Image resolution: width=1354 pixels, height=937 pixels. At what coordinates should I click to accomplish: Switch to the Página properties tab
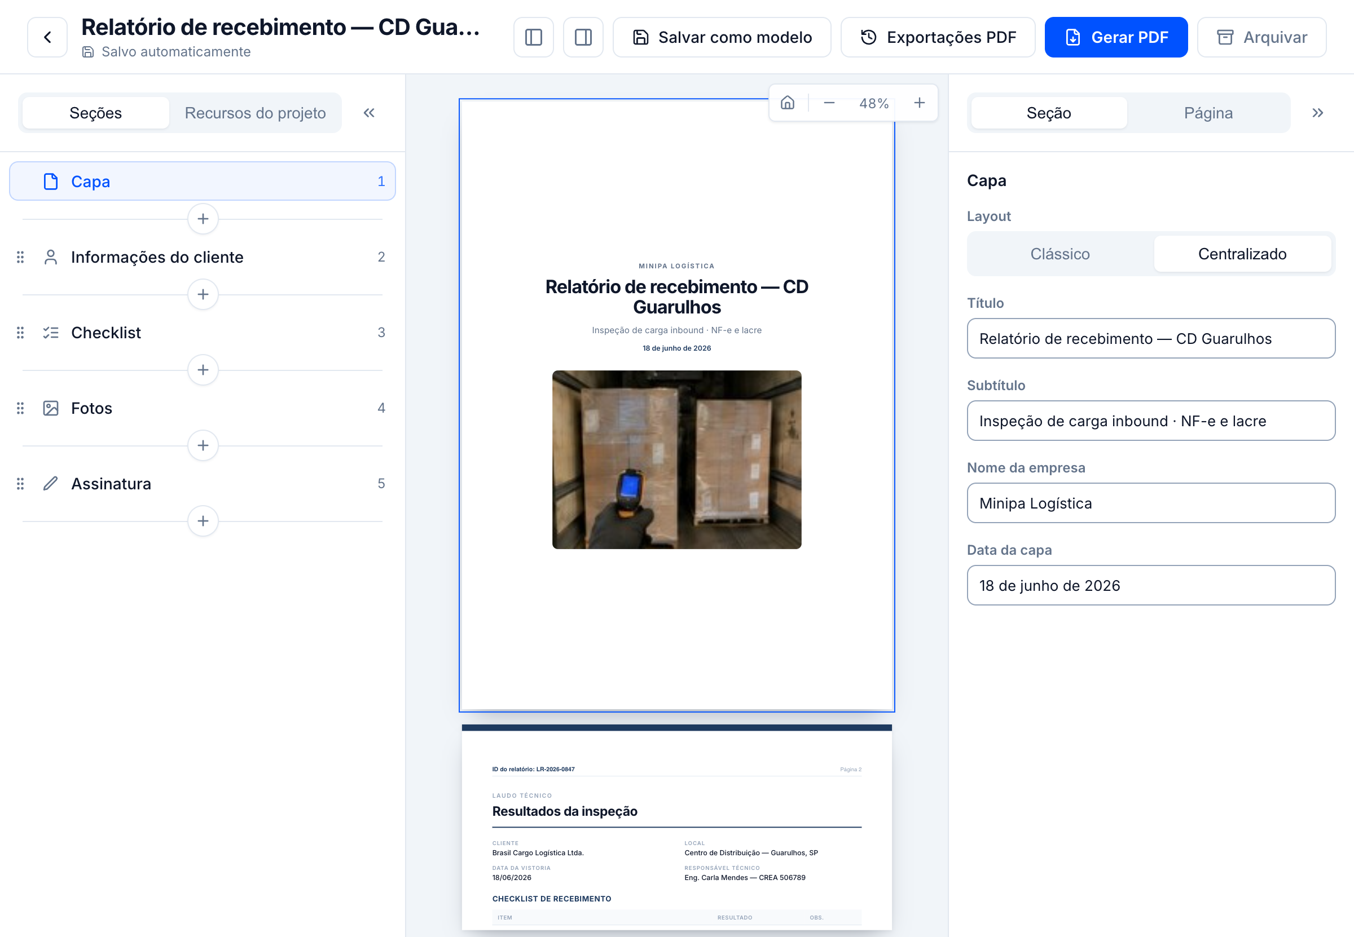(1208, 113)
